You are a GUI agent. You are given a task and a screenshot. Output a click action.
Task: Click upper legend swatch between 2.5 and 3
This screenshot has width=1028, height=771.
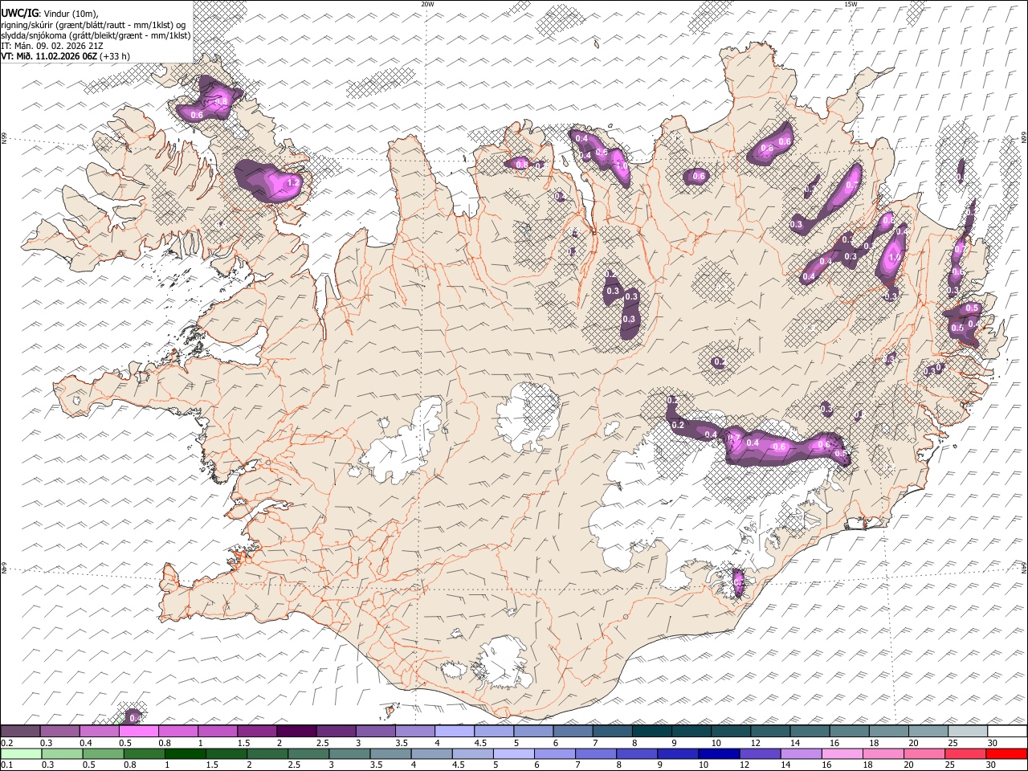coord(336,731)
